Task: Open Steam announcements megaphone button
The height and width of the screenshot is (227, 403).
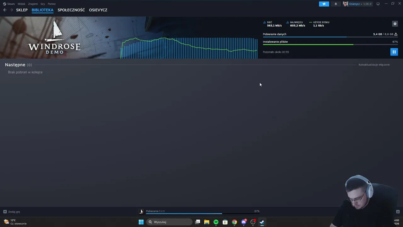Action: 324,4
